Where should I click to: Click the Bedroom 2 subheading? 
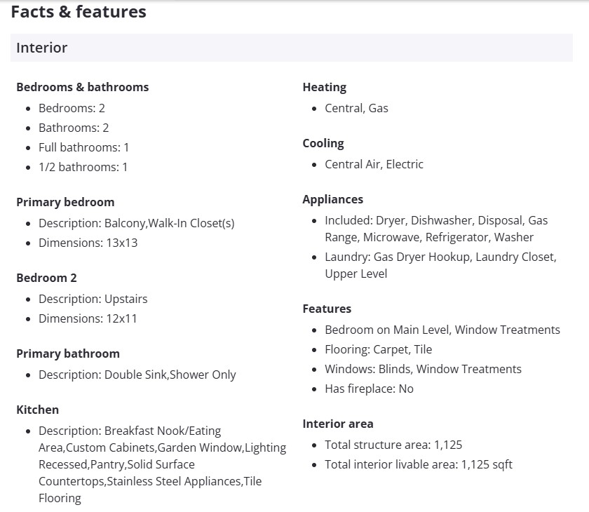pos(46,278)
